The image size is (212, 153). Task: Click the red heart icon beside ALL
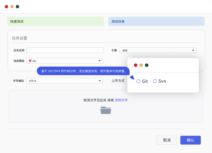coord(30,61)
